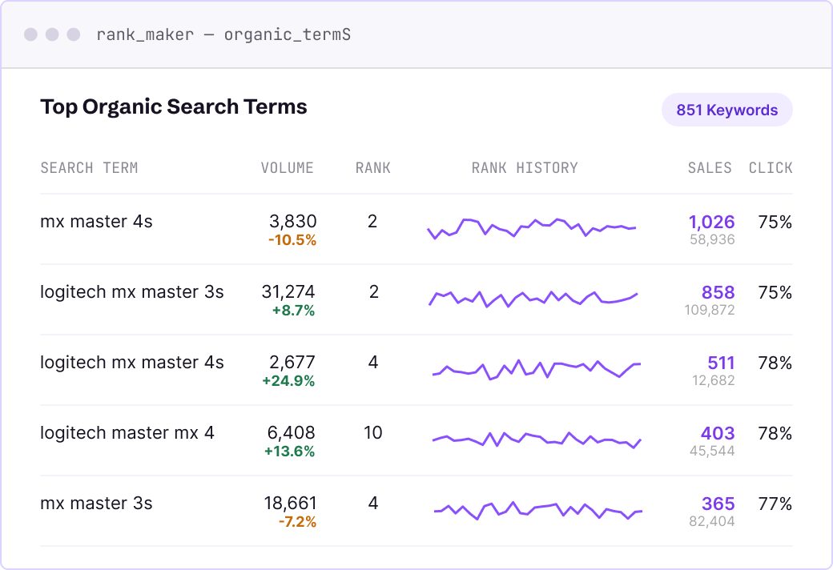
Task: Click the +24.9% volume change
Action: pos(288,381)
